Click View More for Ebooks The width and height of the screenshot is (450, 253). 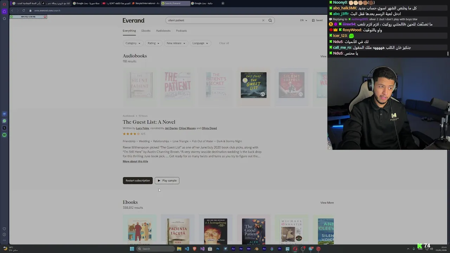pos(327,203)
